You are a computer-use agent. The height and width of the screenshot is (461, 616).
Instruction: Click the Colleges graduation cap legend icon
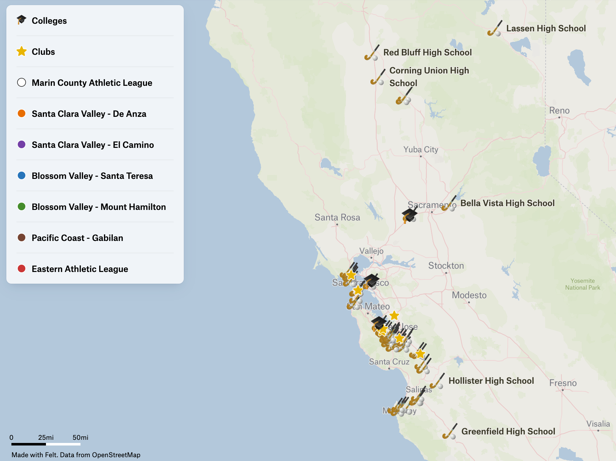click(x=22, y=20)
